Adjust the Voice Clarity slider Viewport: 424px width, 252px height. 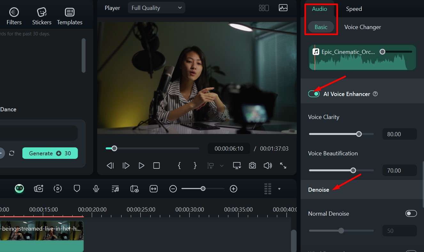coord(341,134)
